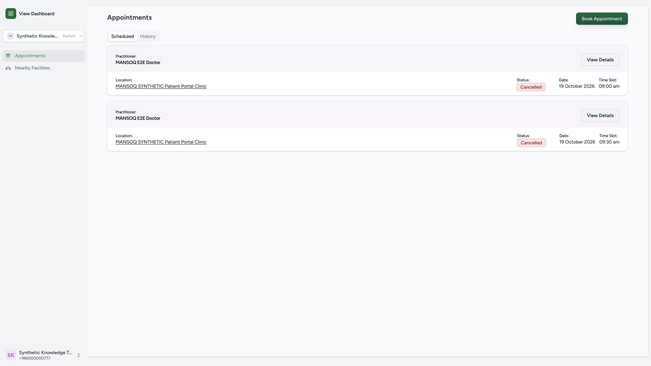Click the 09:30 am time slot value

609,142
